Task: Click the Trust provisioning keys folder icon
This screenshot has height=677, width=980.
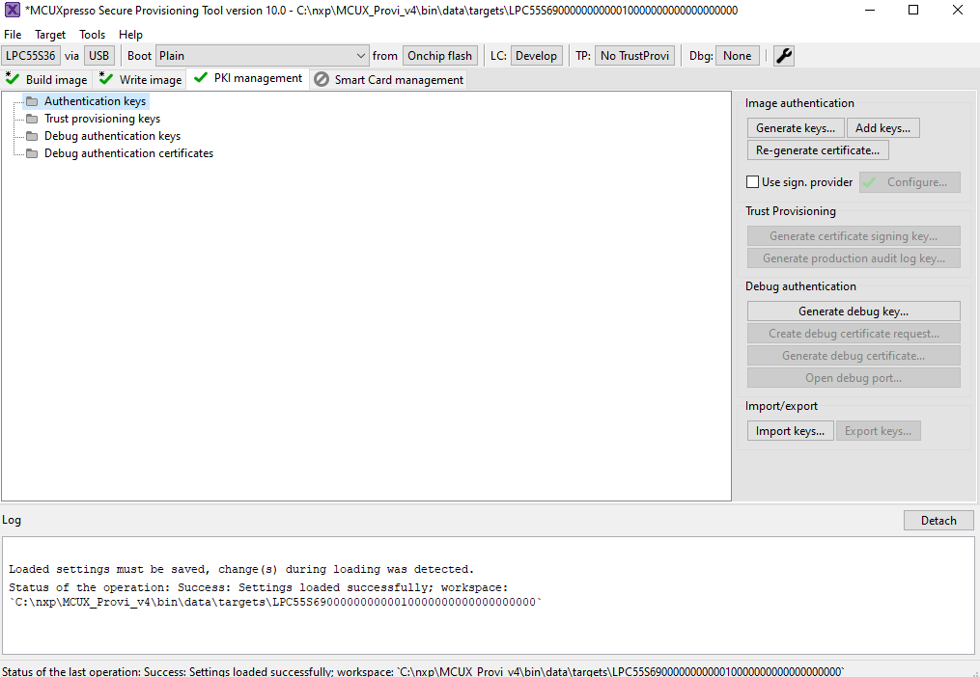Action: [32, 119]
